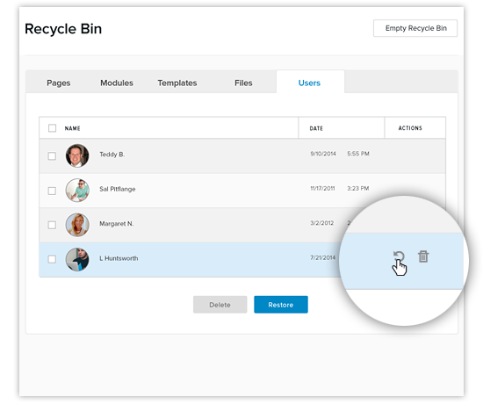
Task: Click Sal Pitflange's avatar
Action: pyautogui.click(x=77, y=190)
